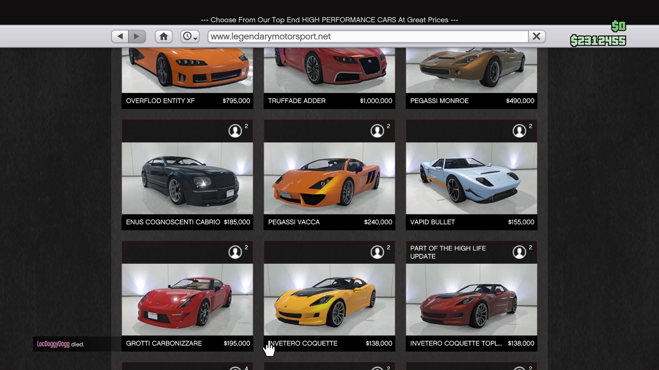Click the $795,000 Entity XF price
The width and height of the screenshot is (659, 370).
click(236, 101)
